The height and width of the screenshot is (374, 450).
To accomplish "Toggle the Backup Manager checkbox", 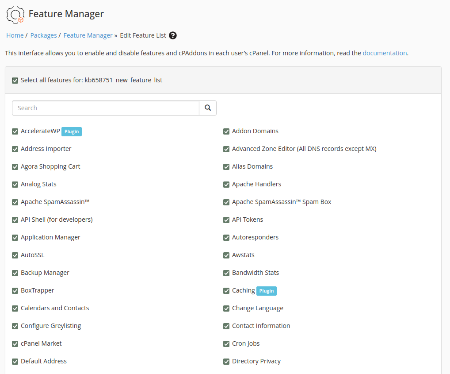I will coord(15,273).
